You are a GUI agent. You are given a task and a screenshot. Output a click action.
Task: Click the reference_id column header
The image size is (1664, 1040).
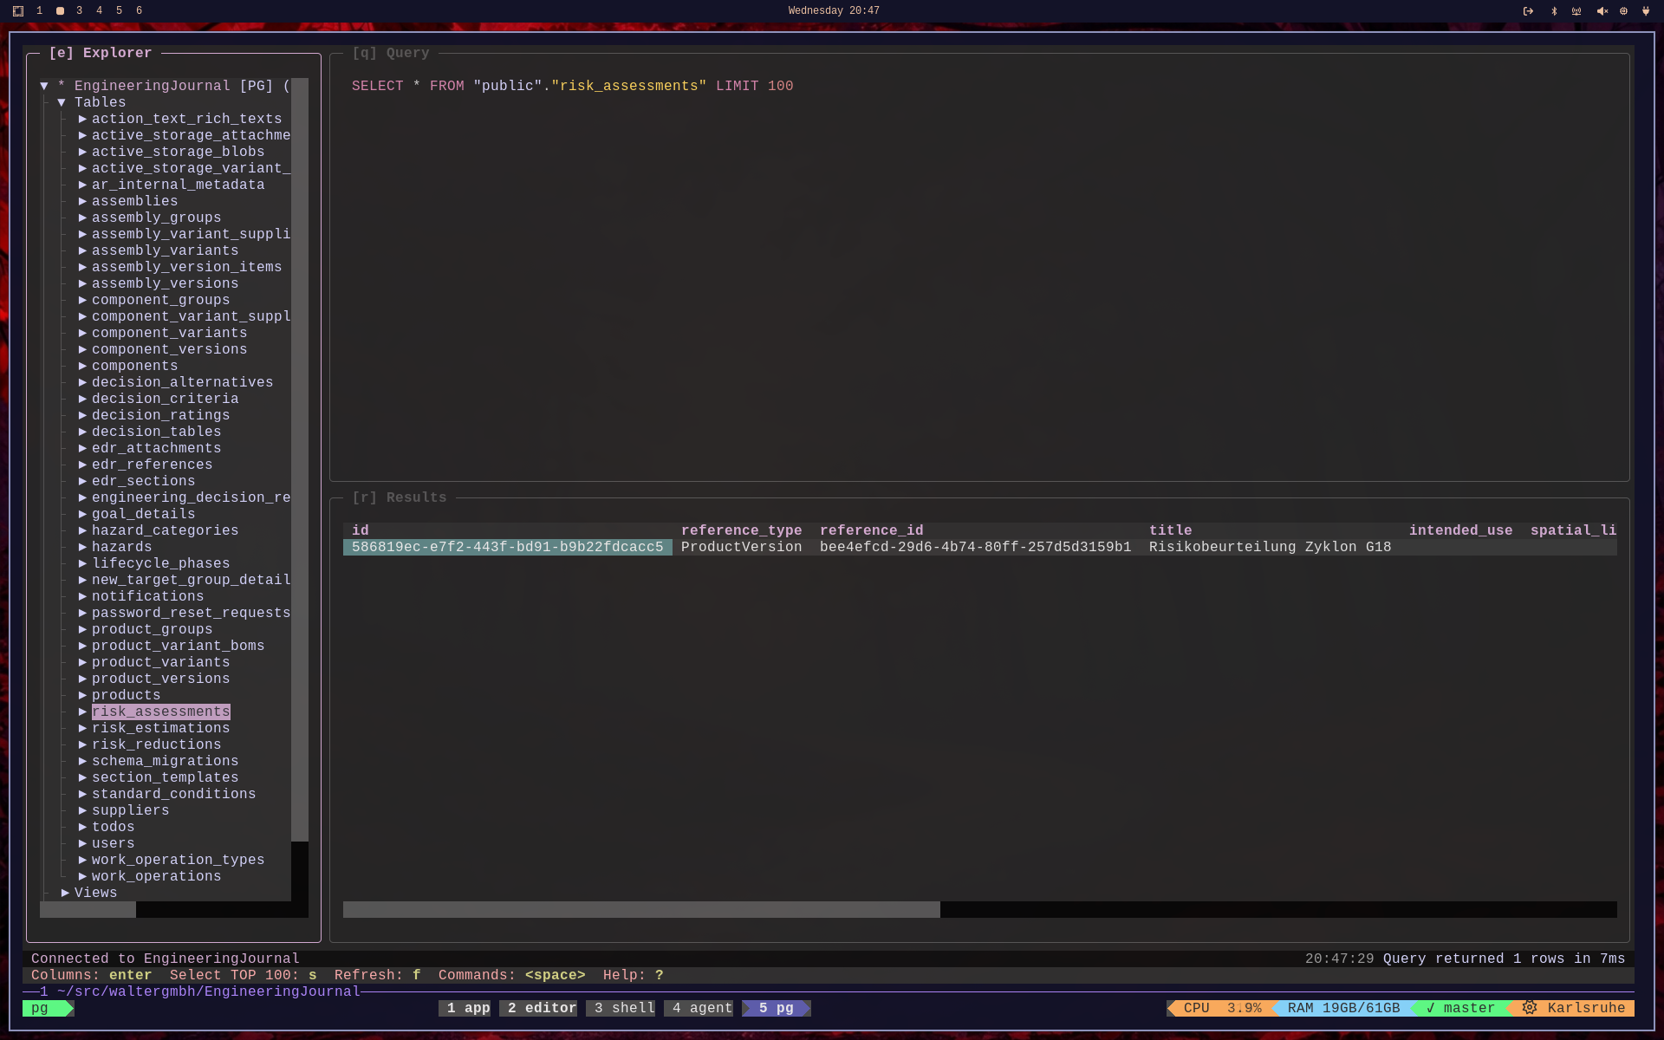pos(871,530)
